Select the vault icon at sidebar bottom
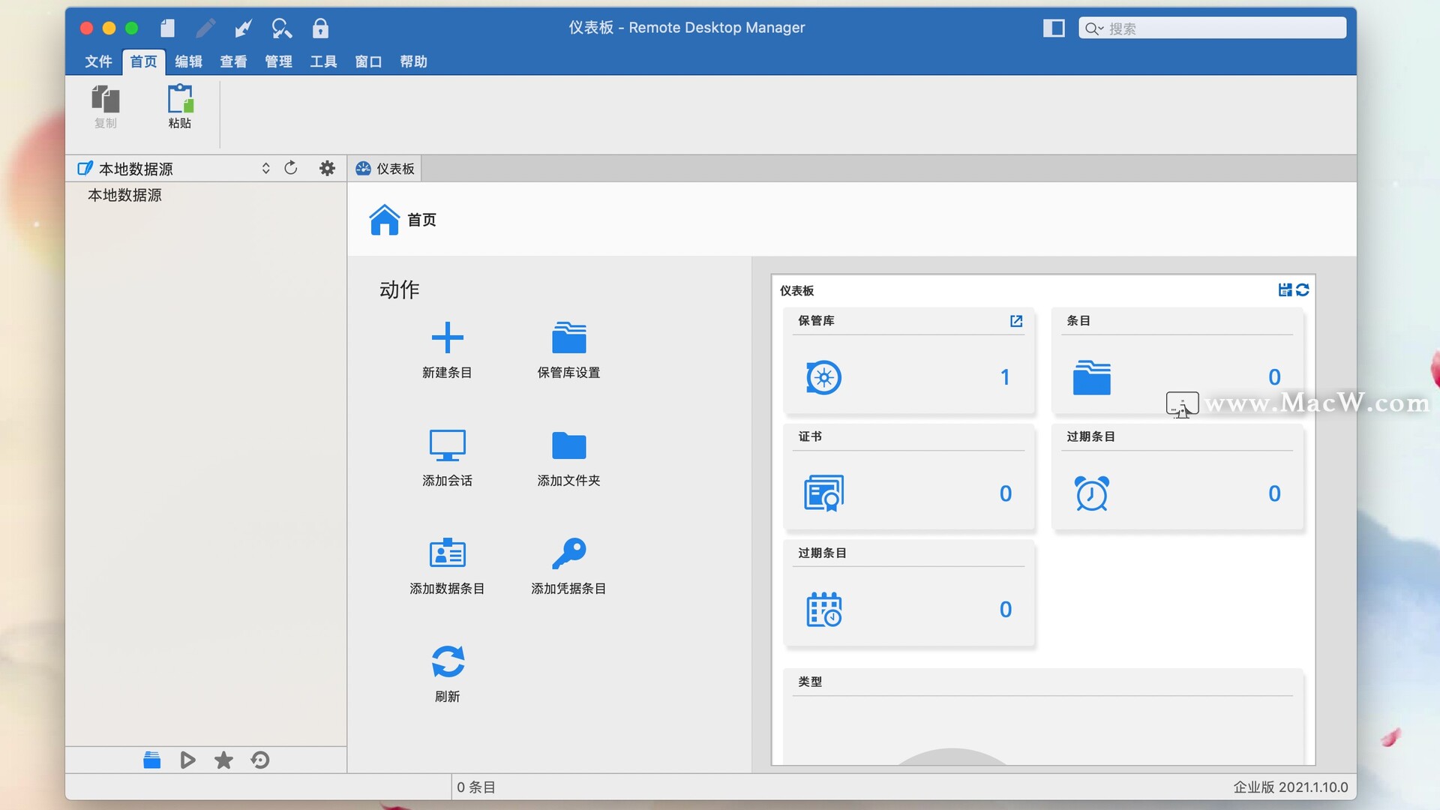Viewport: 1440px width, 810px height. coord(151,760)
